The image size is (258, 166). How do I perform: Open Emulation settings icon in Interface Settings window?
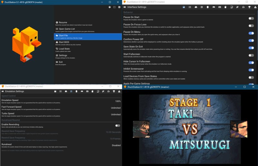pos(202,7)
